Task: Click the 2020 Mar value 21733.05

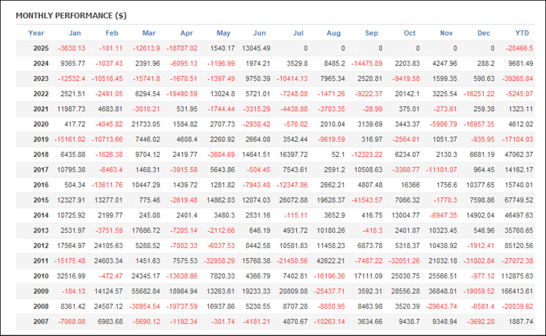Action: tap(146, 124)
